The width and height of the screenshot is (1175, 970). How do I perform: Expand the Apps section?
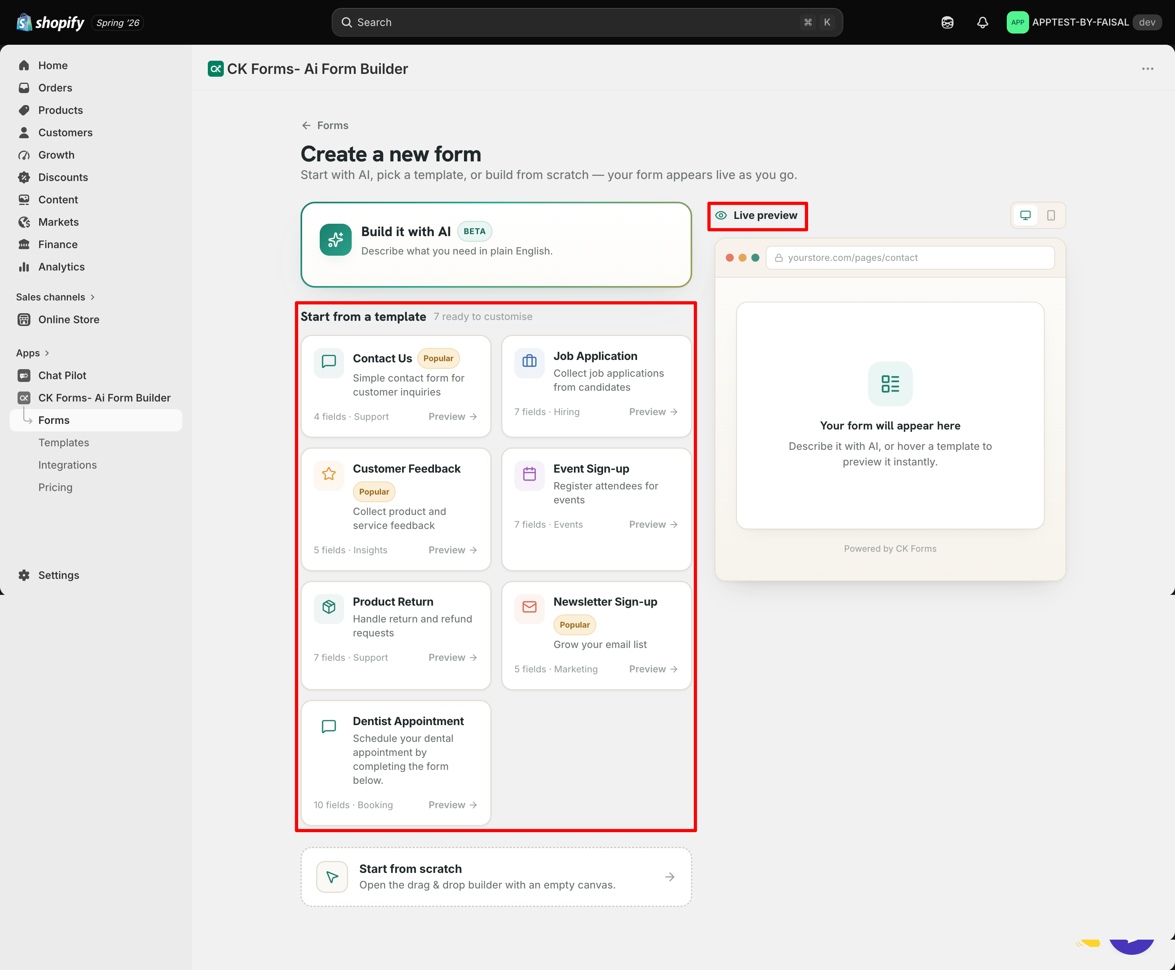(32, 353)
